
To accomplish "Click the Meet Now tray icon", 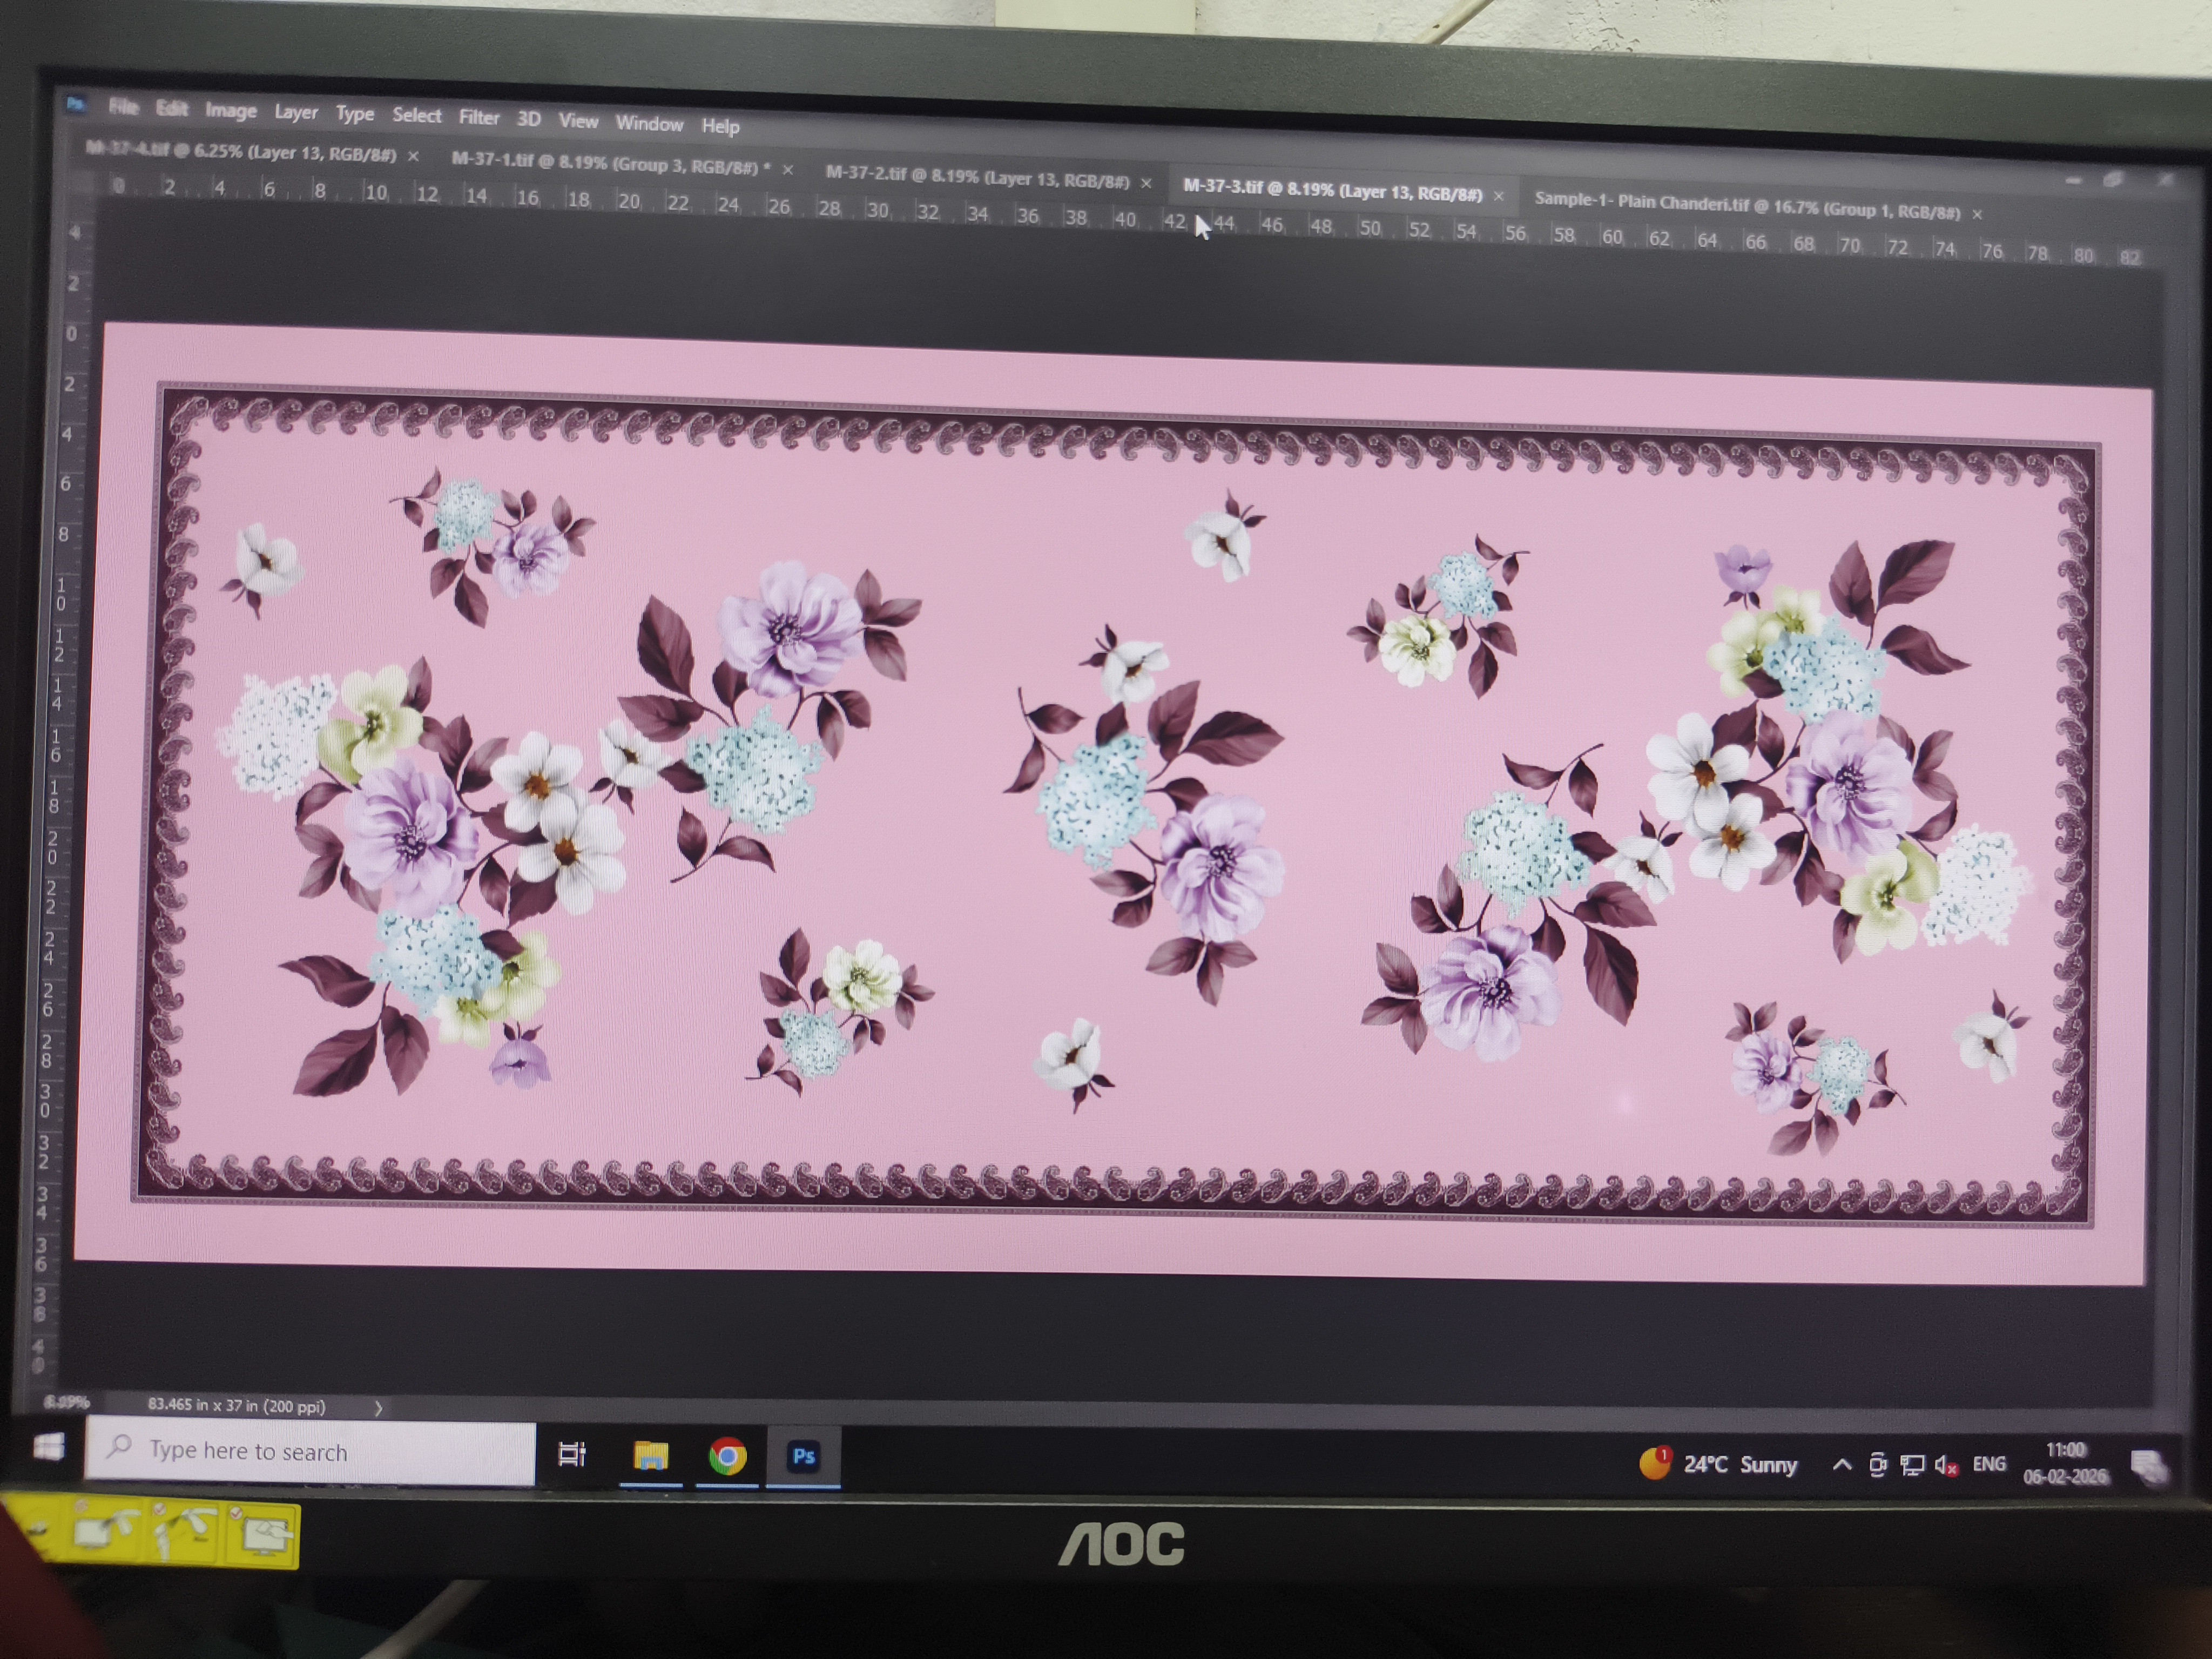I will click(x=1877, y=1465).
